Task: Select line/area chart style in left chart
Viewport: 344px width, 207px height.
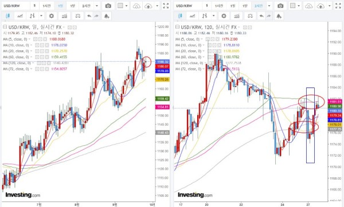Action: pyautogui.click(x=20, y=16)
